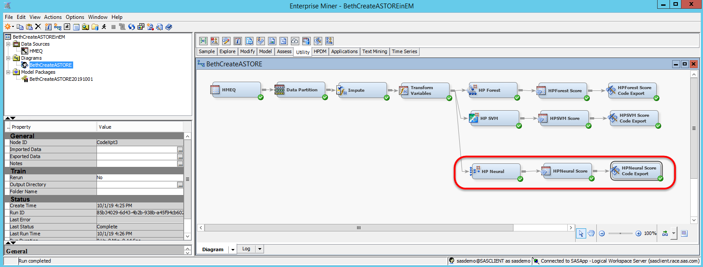This screenshot has width=703, height=267.
Task: Switch to the HPDM tab
Action: [x=320, y=51]
